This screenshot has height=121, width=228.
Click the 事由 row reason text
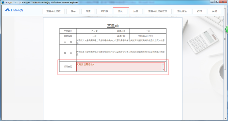click(120, 53)
